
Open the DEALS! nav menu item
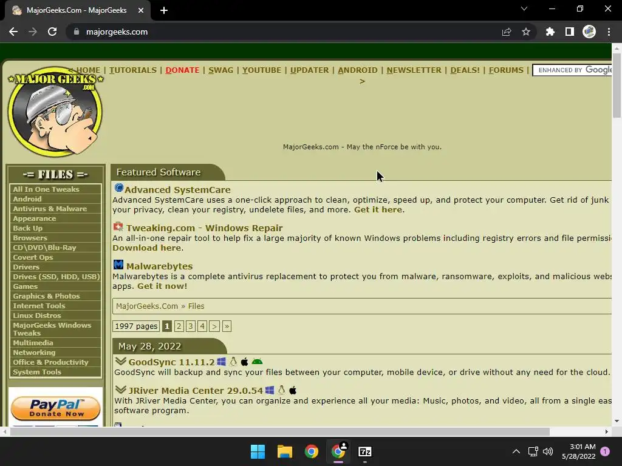pos(465,70)
